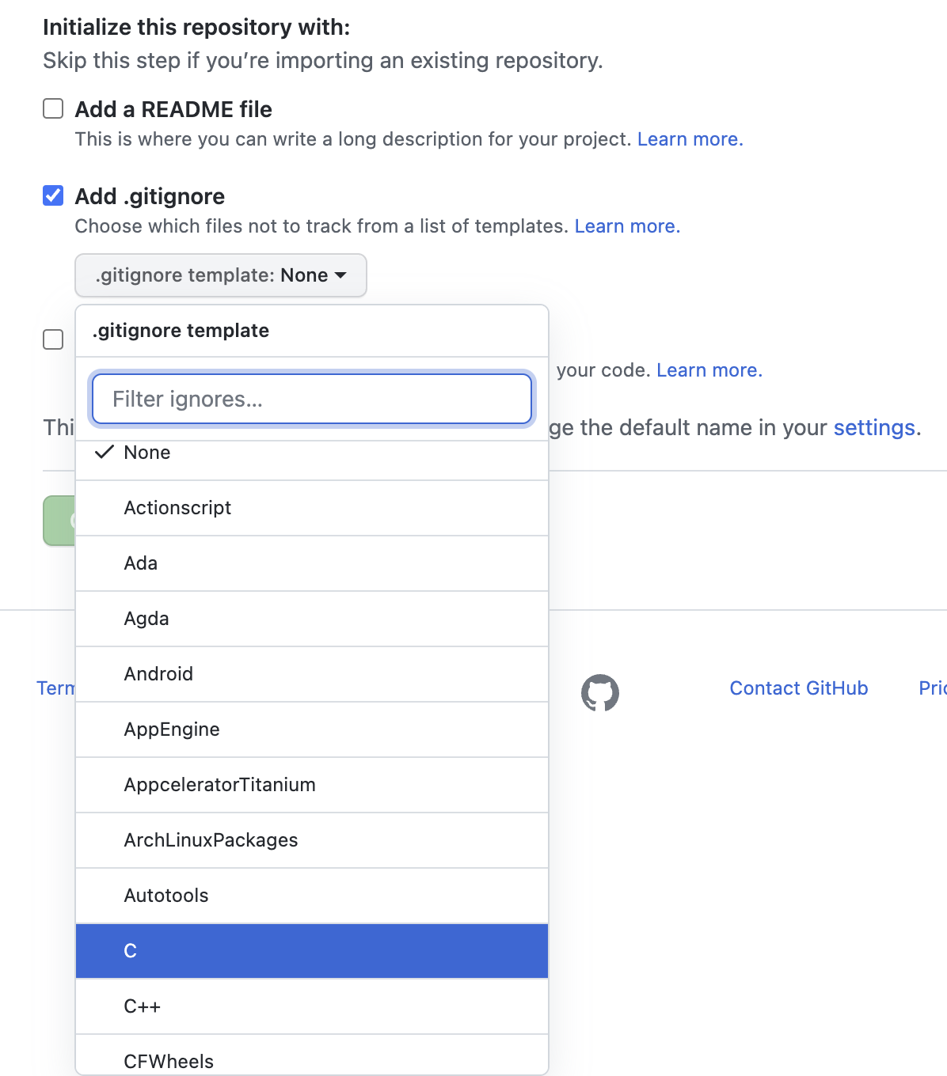This screenshot has height=1076, width=947.
Task: Collapse the .gitignore template: None dropdown
Action: point(221,275)
